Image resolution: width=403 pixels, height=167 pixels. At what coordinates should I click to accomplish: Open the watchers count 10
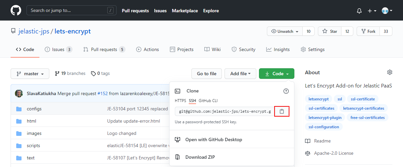(x=308, y=31)
